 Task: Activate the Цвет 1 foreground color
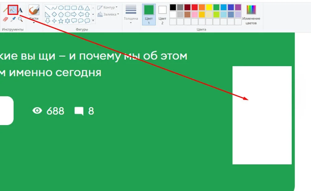coord(149,15)
